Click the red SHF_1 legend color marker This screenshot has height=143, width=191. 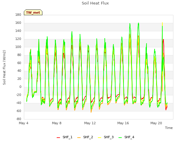click(58, 138)
